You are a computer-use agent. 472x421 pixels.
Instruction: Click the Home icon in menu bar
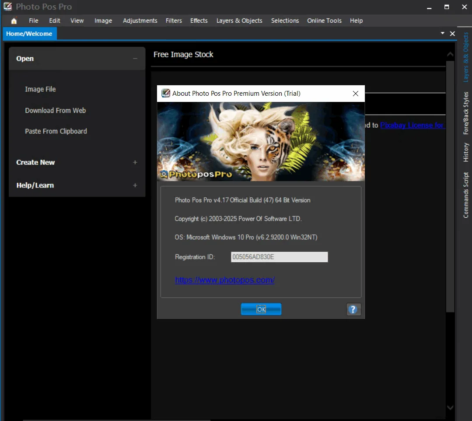point(14,21)
